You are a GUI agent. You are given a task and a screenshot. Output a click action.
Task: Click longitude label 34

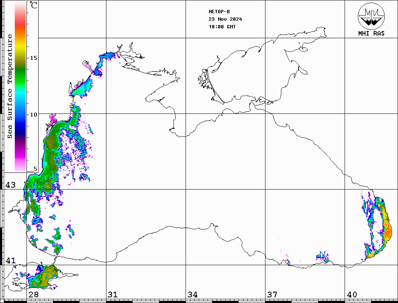193,295
